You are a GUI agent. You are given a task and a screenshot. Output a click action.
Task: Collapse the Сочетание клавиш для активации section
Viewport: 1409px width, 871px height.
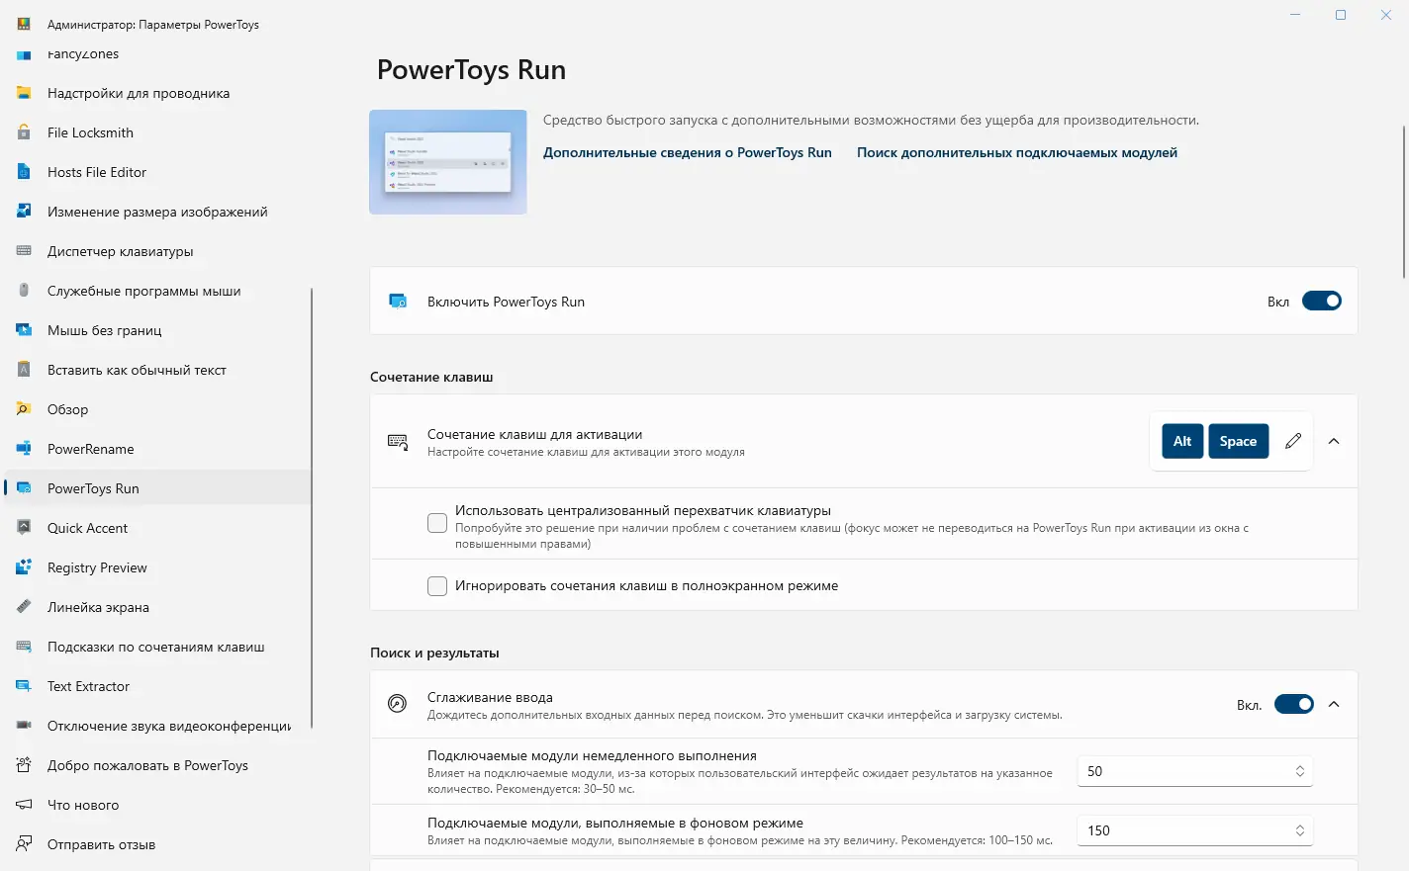click(x=1334, y=441)
